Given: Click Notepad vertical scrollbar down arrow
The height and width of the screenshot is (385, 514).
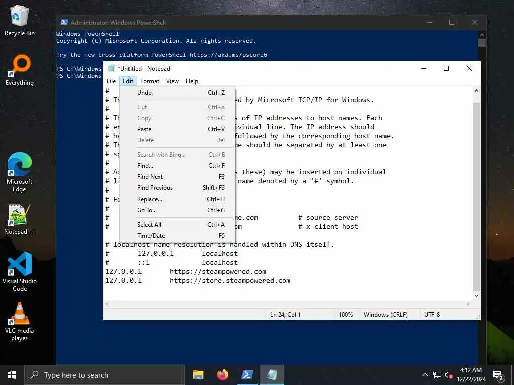Looking at the screenshot, I should tap(477, 296).
